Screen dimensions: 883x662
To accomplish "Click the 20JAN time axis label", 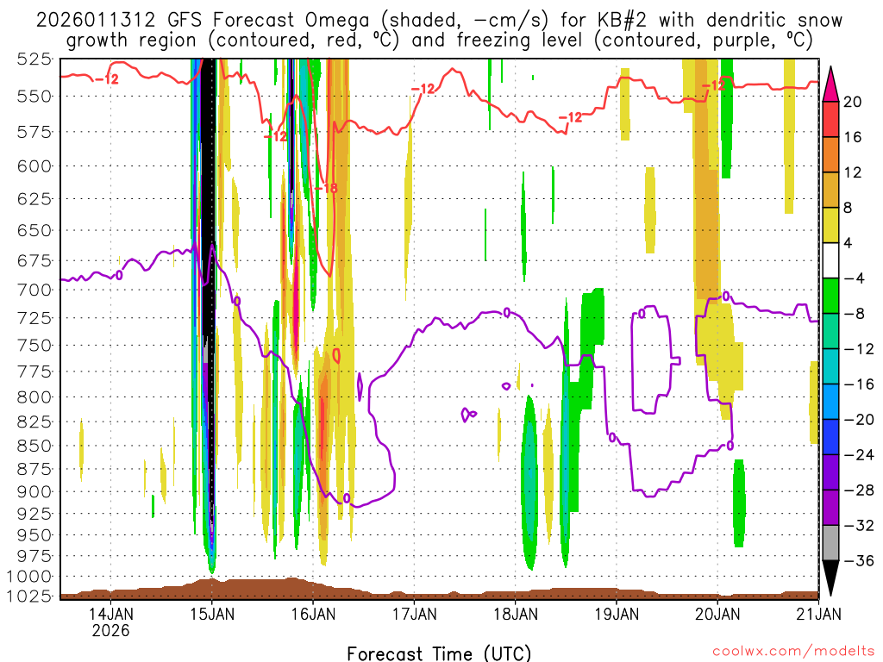I will tap(717, 614).
